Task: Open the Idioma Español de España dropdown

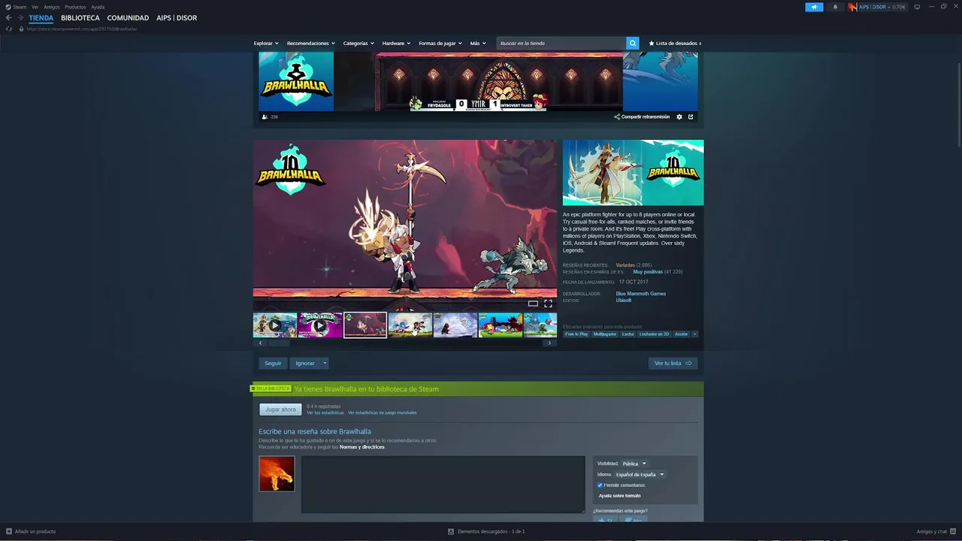Action: [x=640, y=474]
